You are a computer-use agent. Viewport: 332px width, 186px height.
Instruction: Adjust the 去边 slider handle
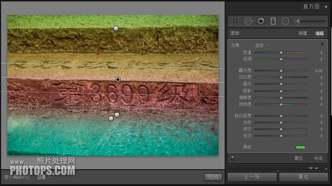281,136
